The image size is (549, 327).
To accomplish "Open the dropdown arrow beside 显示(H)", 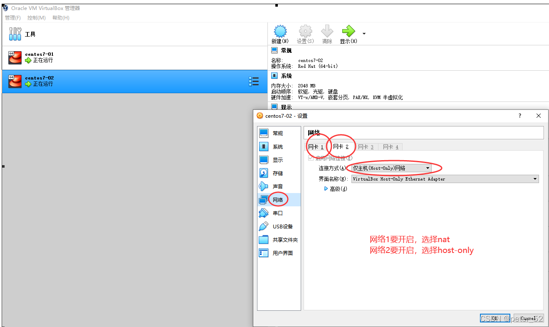I will 364,33.
